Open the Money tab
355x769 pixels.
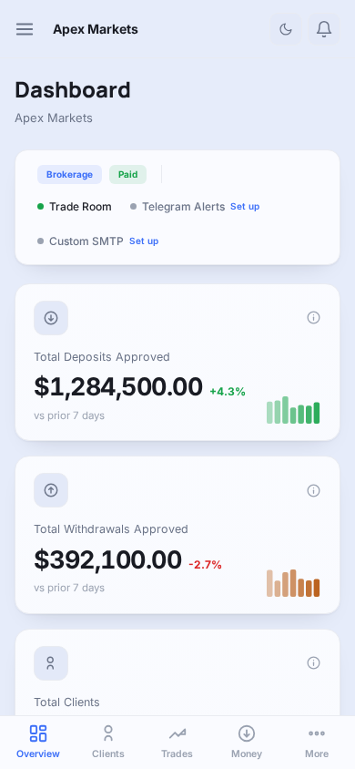247,742
